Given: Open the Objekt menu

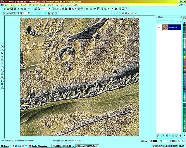Looking at the screenshot, I should coord(50,5).
